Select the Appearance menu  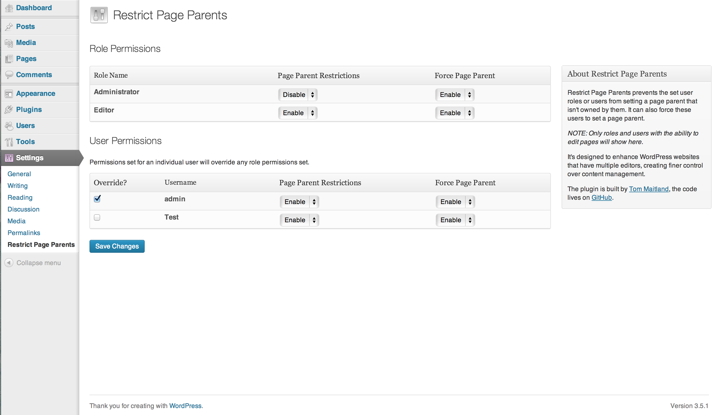pyautogui.click(x=36, y=93)
